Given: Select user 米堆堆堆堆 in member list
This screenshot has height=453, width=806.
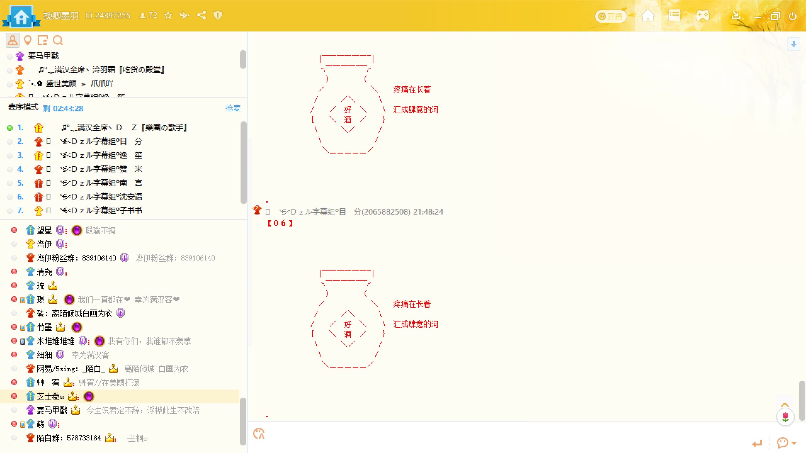Looking at the screenshot, I should (x=120, y=341).
